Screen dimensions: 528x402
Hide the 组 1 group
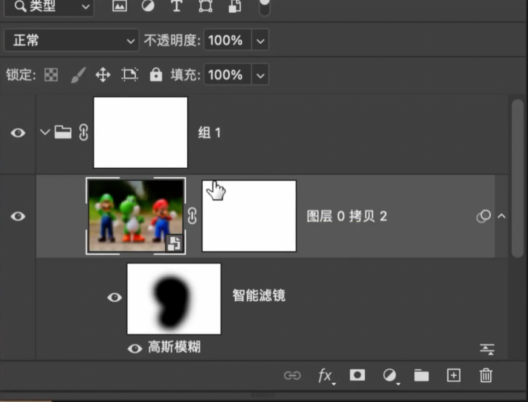[18, 133]
